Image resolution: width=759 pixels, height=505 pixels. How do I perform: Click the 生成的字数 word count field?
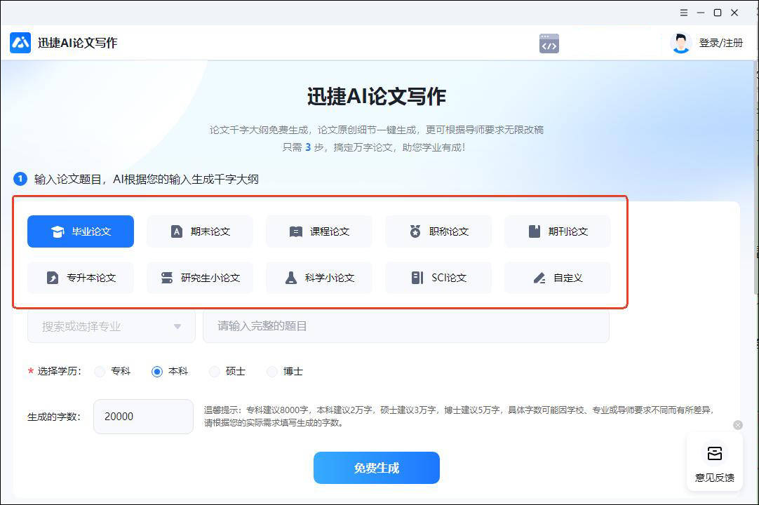143,417
